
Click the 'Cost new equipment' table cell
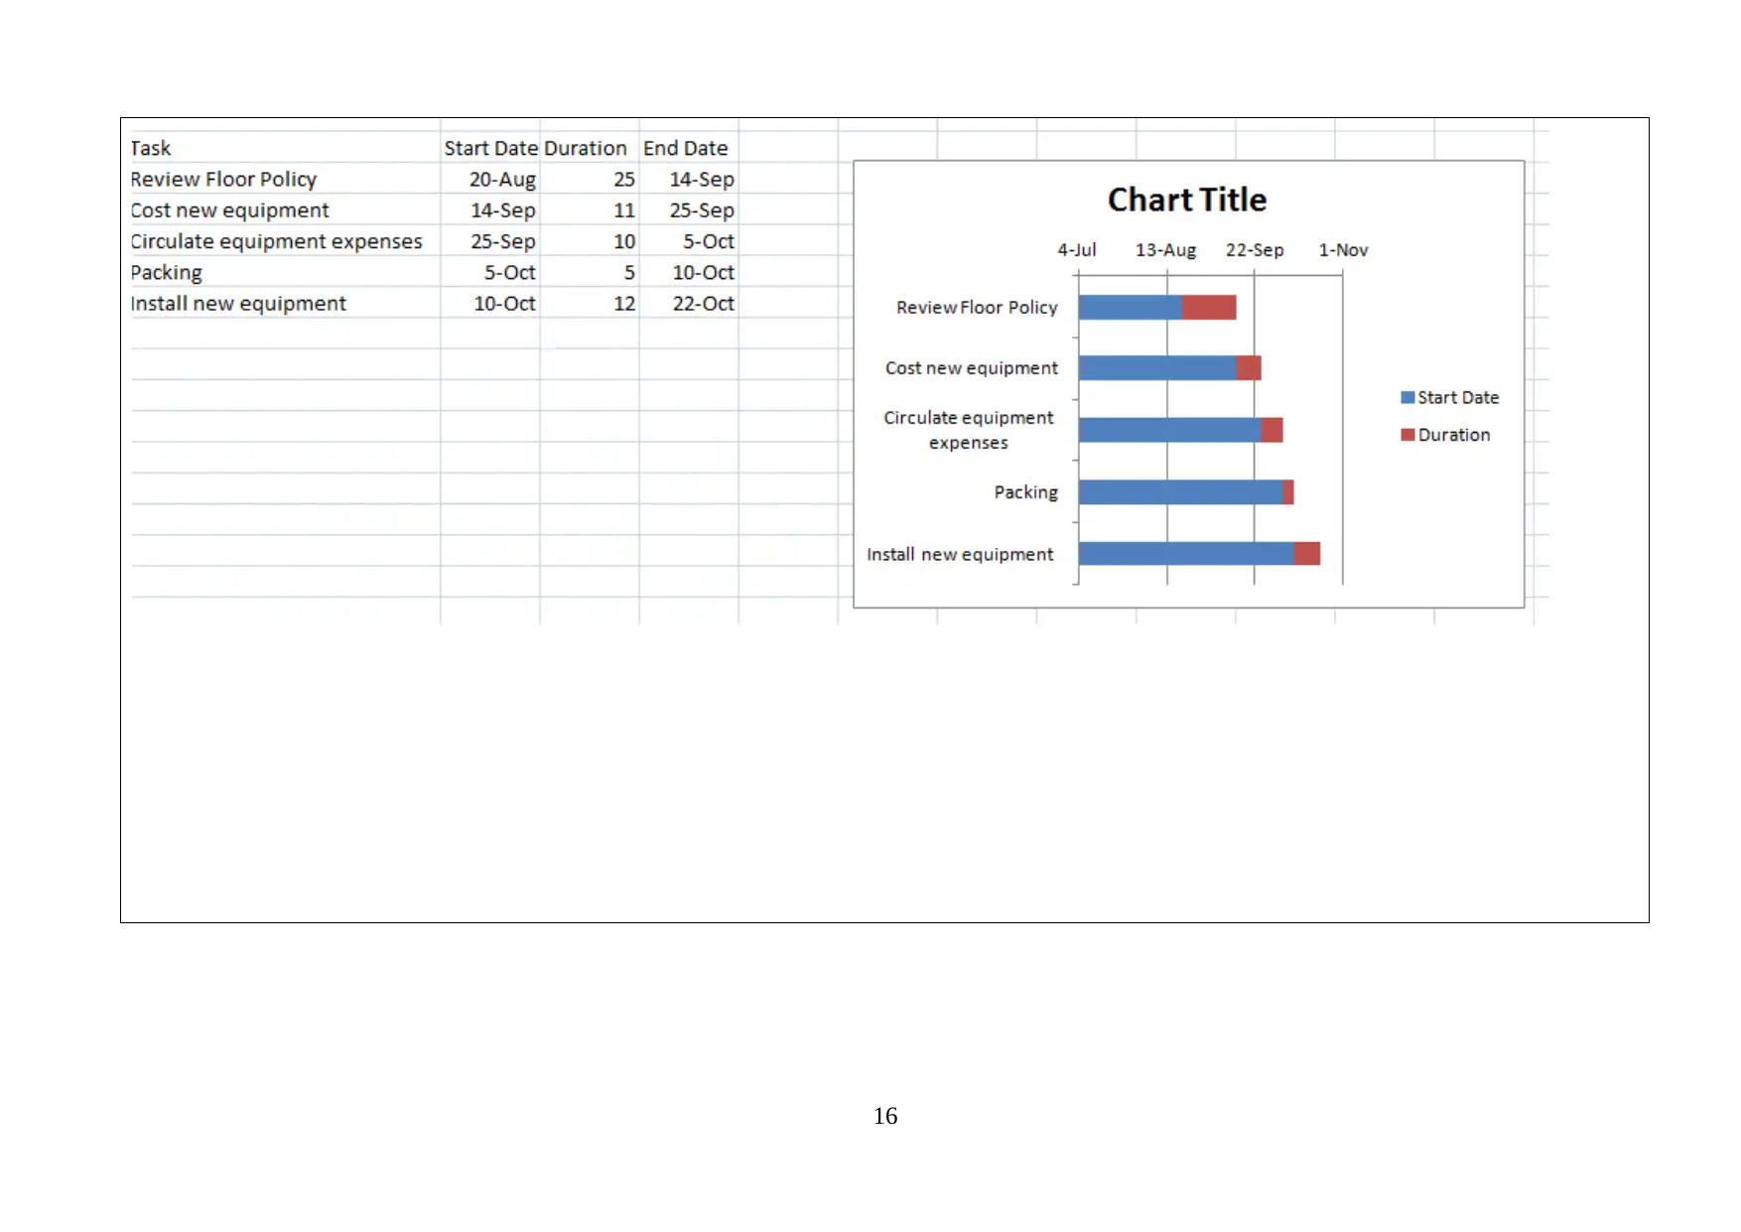[x=285, y=209]
